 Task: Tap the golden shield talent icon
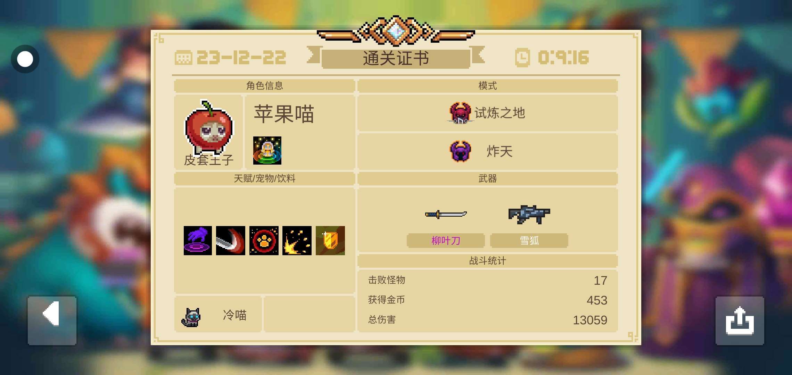(x=330, y=241)
